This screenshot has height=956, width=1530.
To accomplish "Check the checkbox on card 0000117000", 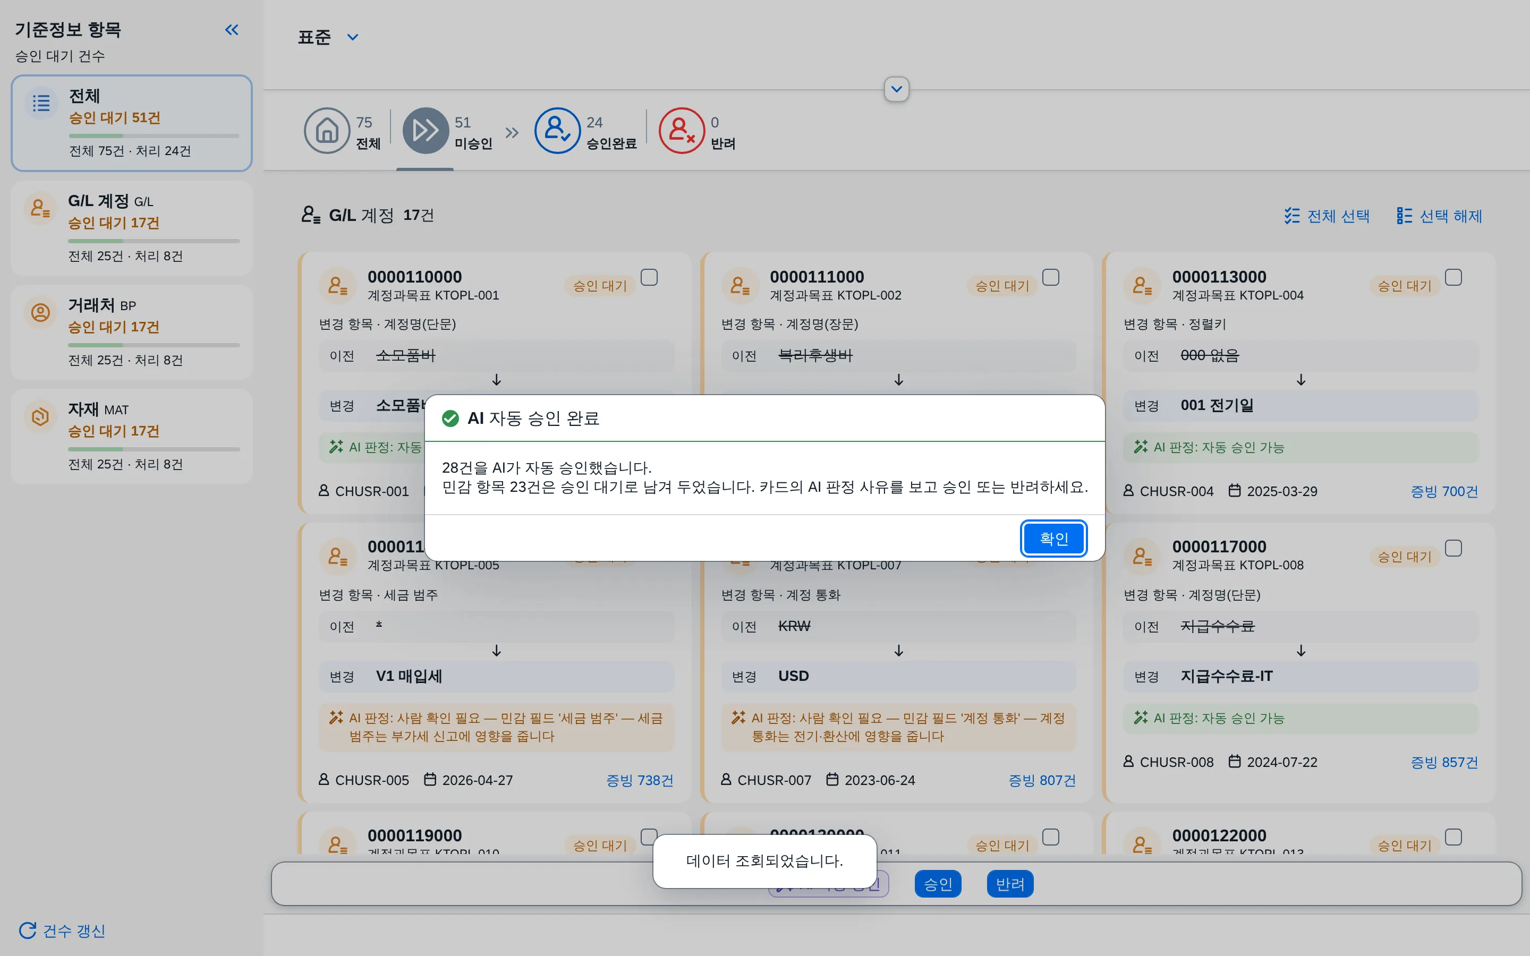I will click(1453, 548).
